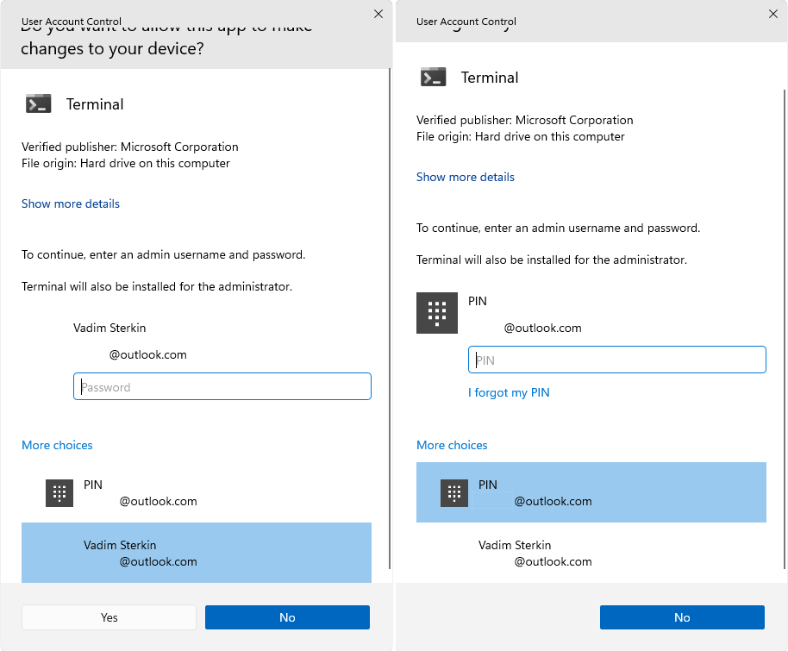Click "File origin: Hard drive" text in PIN dialog
This screenshot has height=651, width=788.
coord(521,137)
